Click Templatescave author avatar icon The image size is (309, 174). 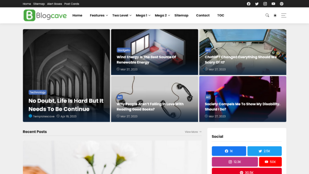tap(30, 116)
